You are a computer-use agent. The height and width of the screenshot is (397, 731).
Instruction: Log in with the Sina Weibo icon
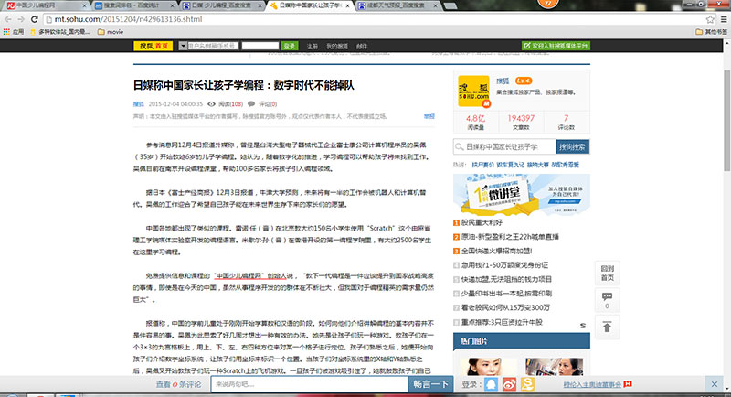tap(509, 384)
